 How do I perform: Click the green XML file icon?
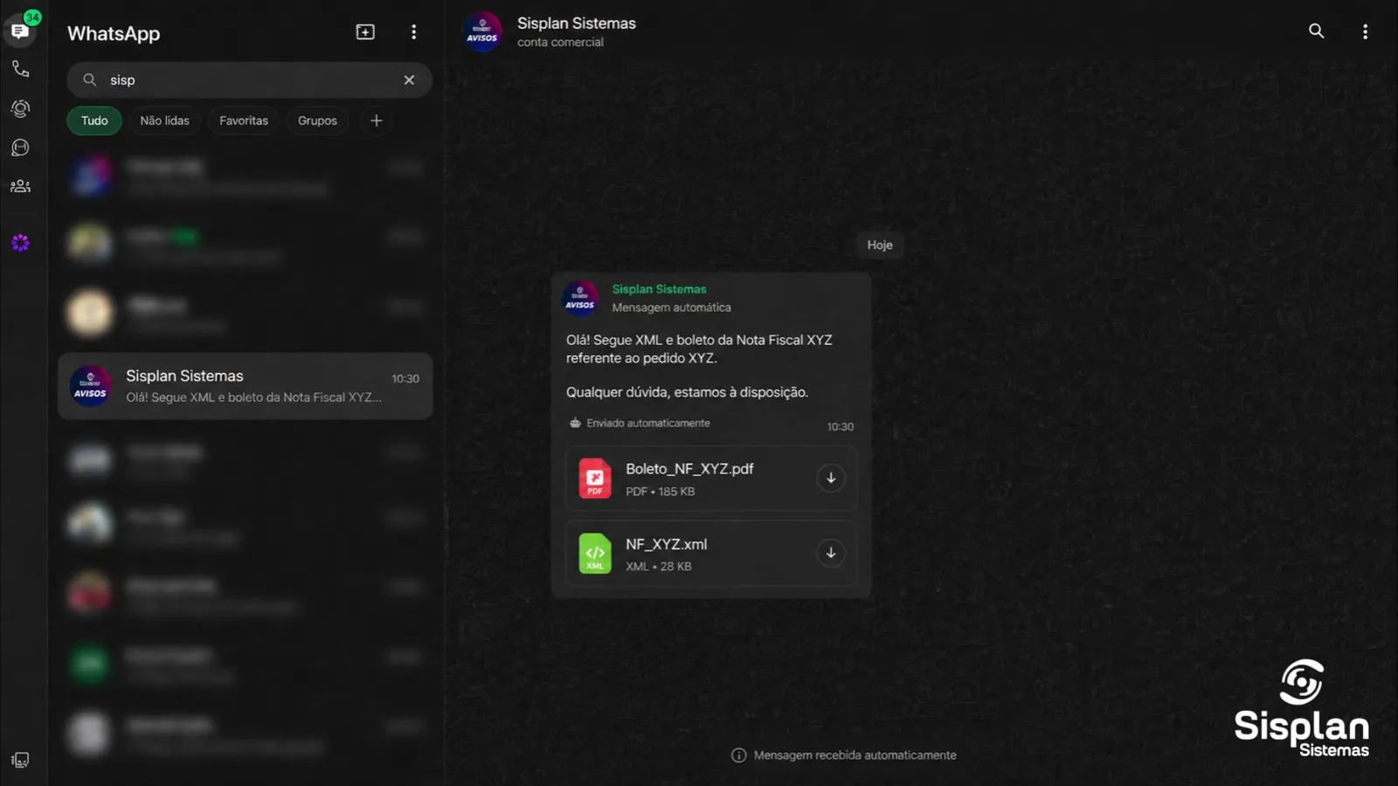click(595, 554)
